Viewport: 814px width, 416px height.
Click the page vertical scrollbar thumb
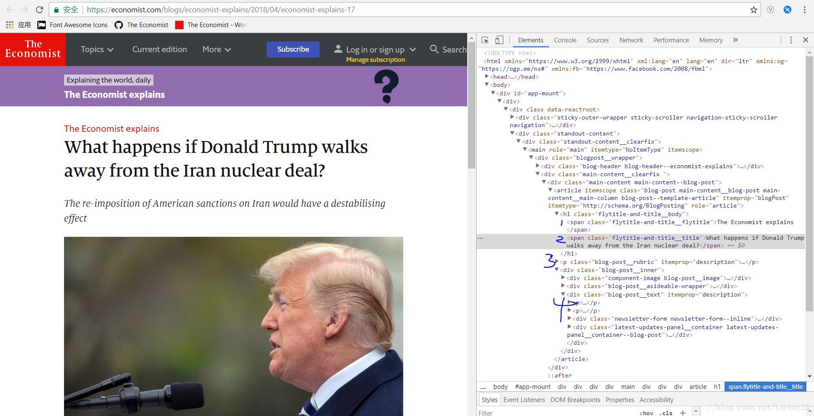point(471,105)
